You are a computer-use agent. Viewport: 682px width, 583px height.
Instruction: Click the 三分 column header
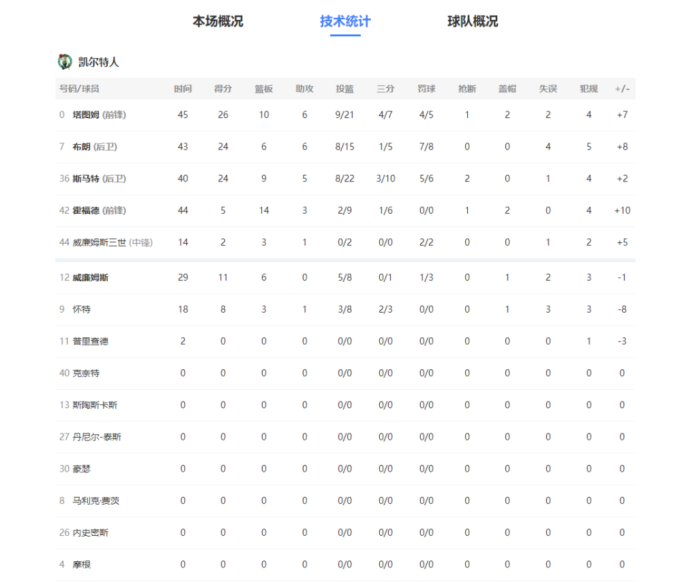pos(385,89)
